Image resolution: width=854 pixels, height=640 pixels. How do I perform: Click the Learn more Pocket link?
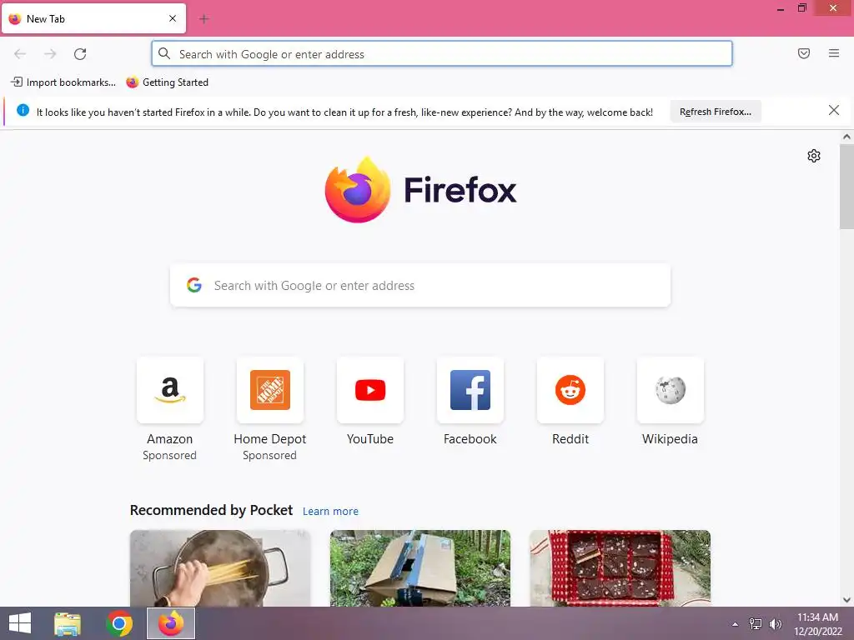330,511
